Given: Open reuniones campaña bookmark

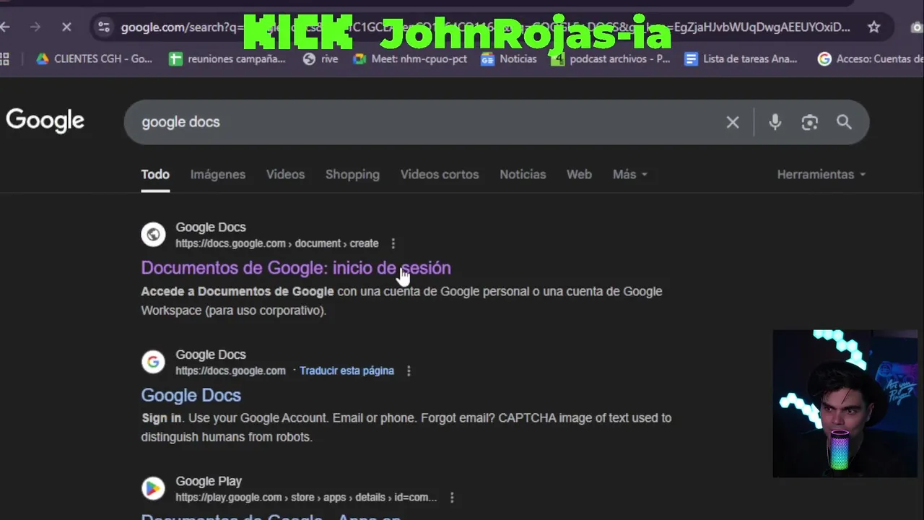Looking at the screenshot, I should coord(227,58).
